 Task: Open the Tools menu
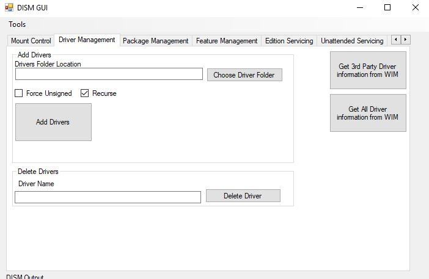pos(17,24)
